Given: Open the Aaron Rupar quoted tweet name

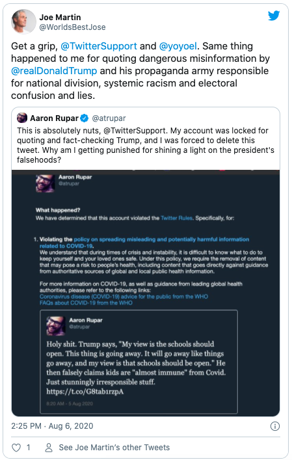Looking at the screenshot, I should [x=54, y=118].
